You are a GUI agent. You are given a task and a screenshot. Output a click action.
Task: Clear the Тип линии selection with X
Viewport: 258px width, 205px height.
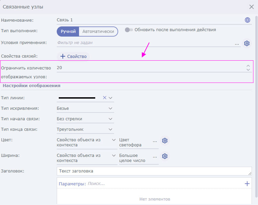104,98
